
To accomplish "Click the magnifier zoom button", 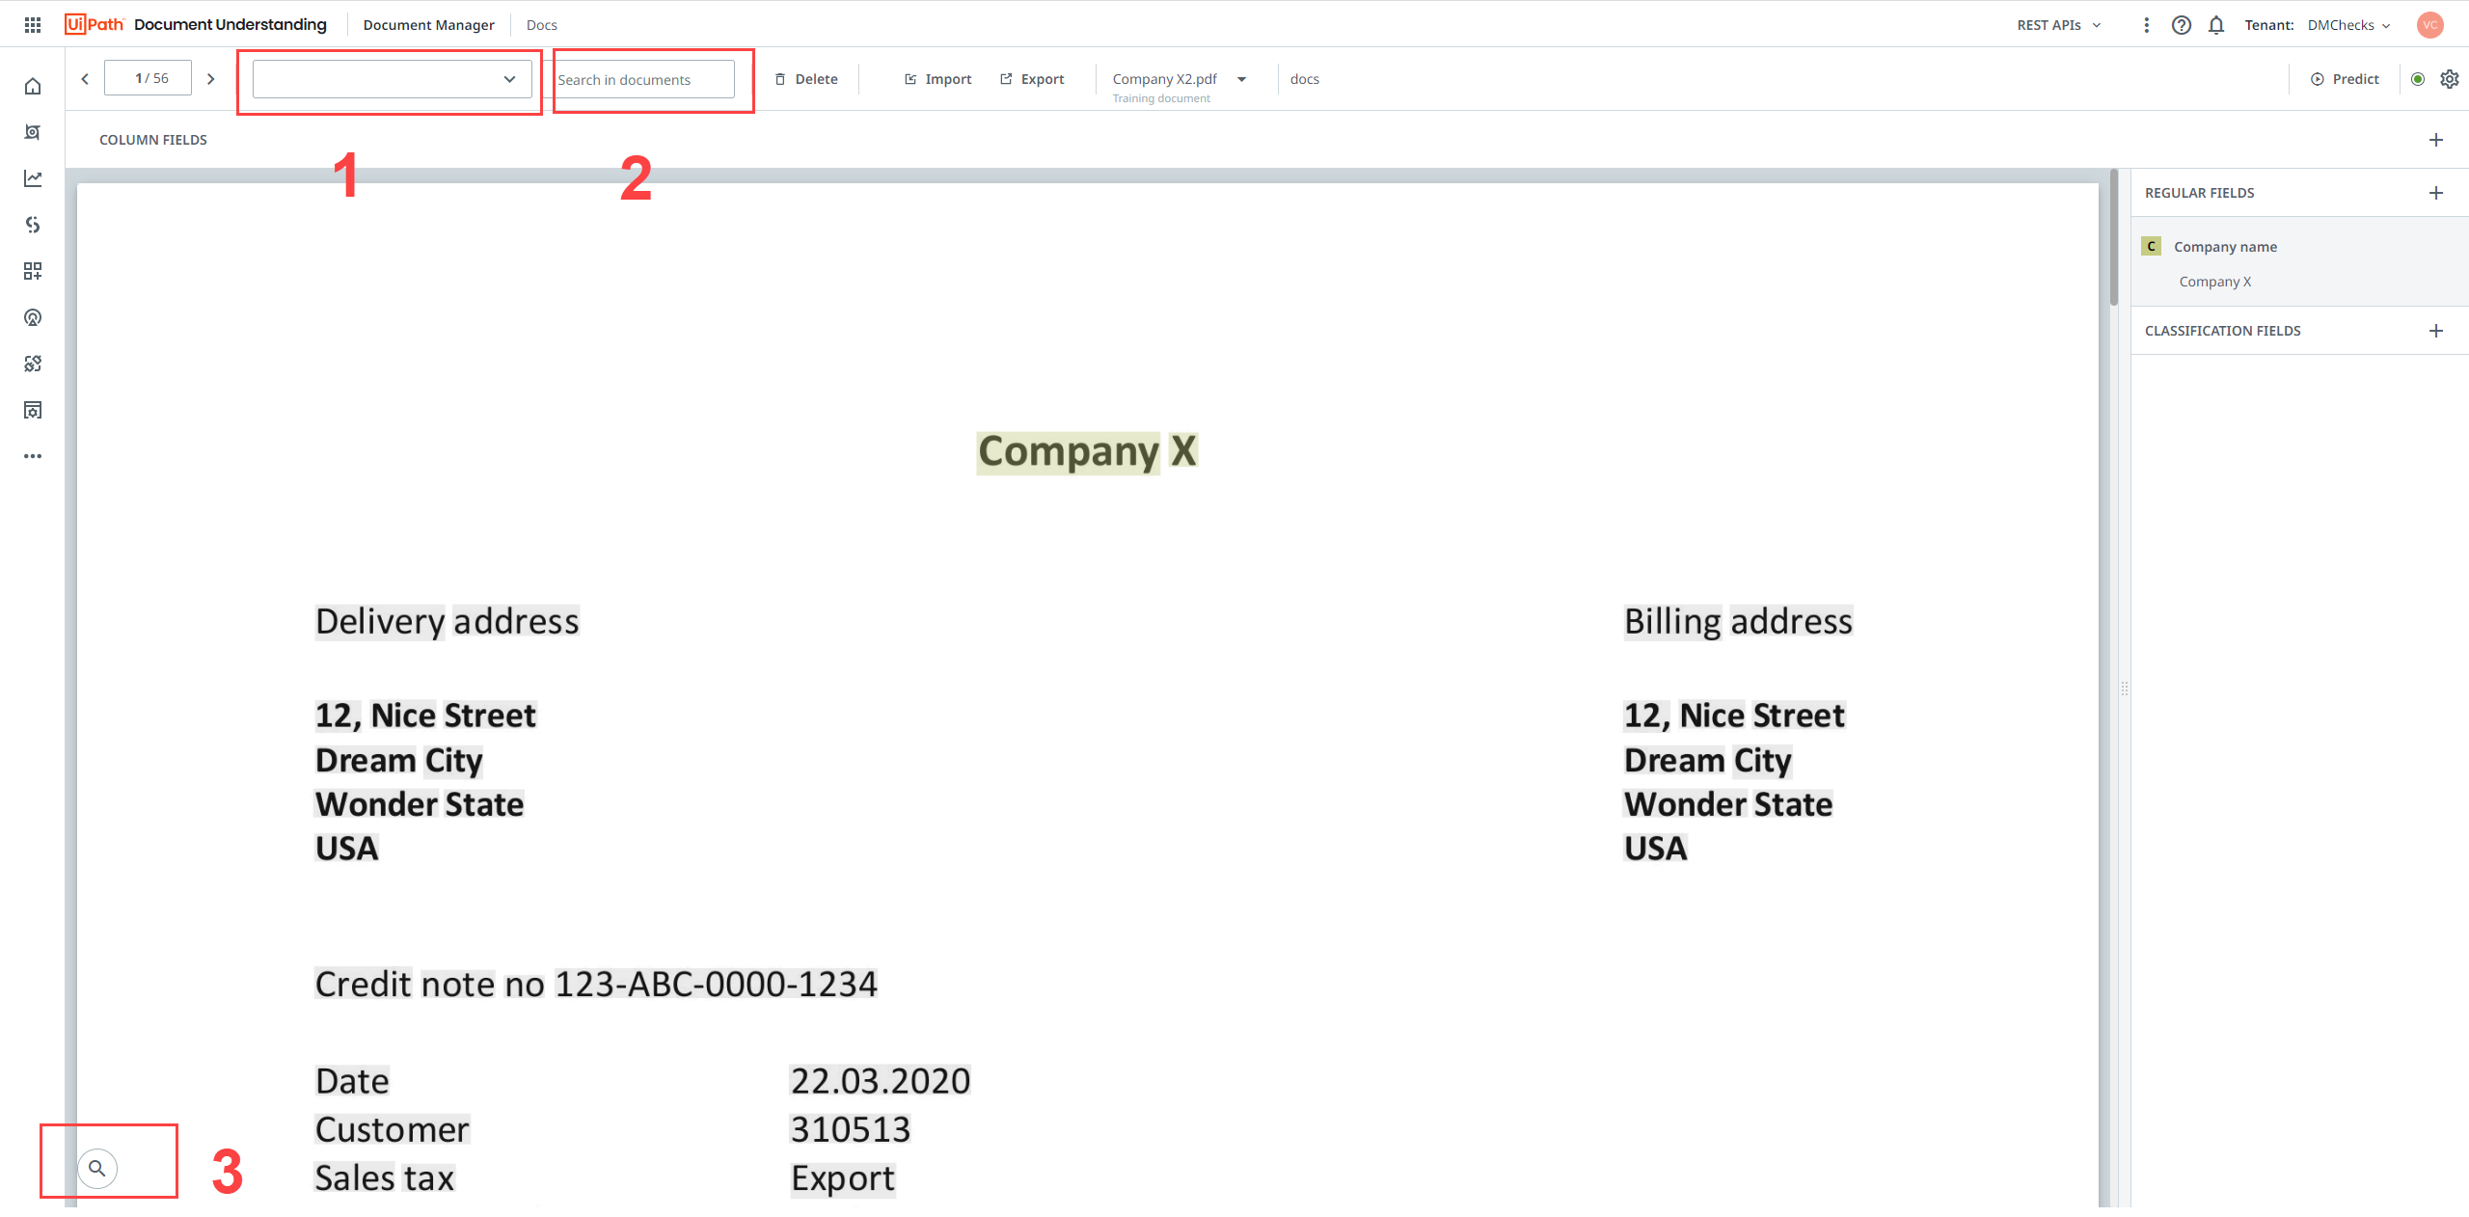I will (x=97, y=1169).
